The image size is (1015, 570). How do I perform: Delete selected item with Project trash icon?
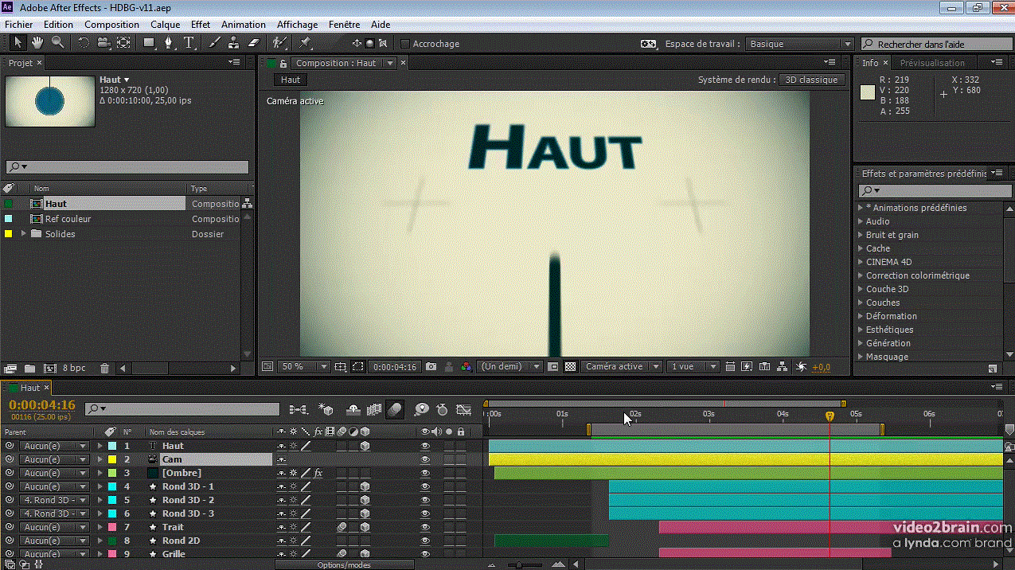[104, 369]
